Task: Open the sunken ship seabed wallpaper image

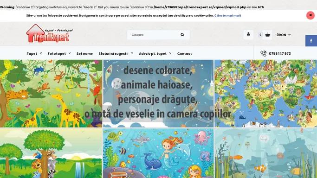Action: tap(265, 153)
